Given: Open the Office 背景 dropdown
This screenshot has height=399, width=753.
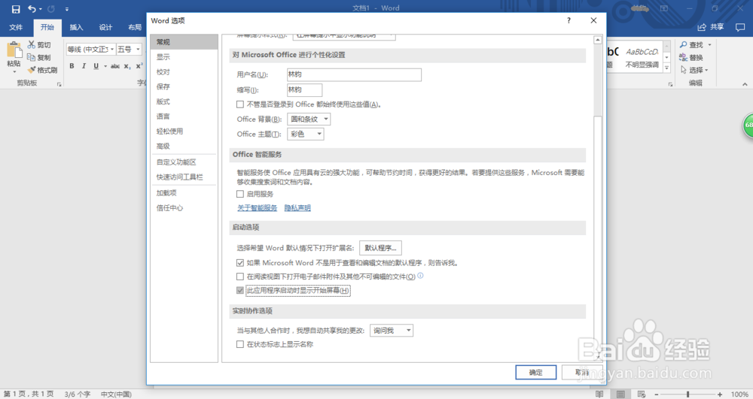Looking at the screenshot, I should pos(309,119).
